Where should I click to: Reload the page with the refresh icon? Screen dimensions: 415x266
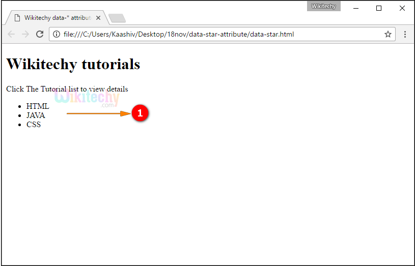(40, 34)
